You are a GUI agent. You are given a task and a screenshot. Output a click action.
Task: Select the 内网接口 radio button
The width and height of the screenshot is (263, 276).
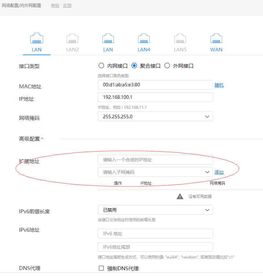click(101, 66)
